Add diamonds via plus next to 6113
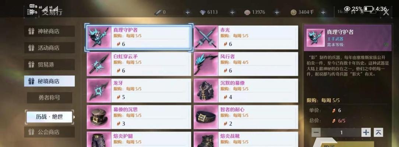399x147 pixels. point(232,12)
